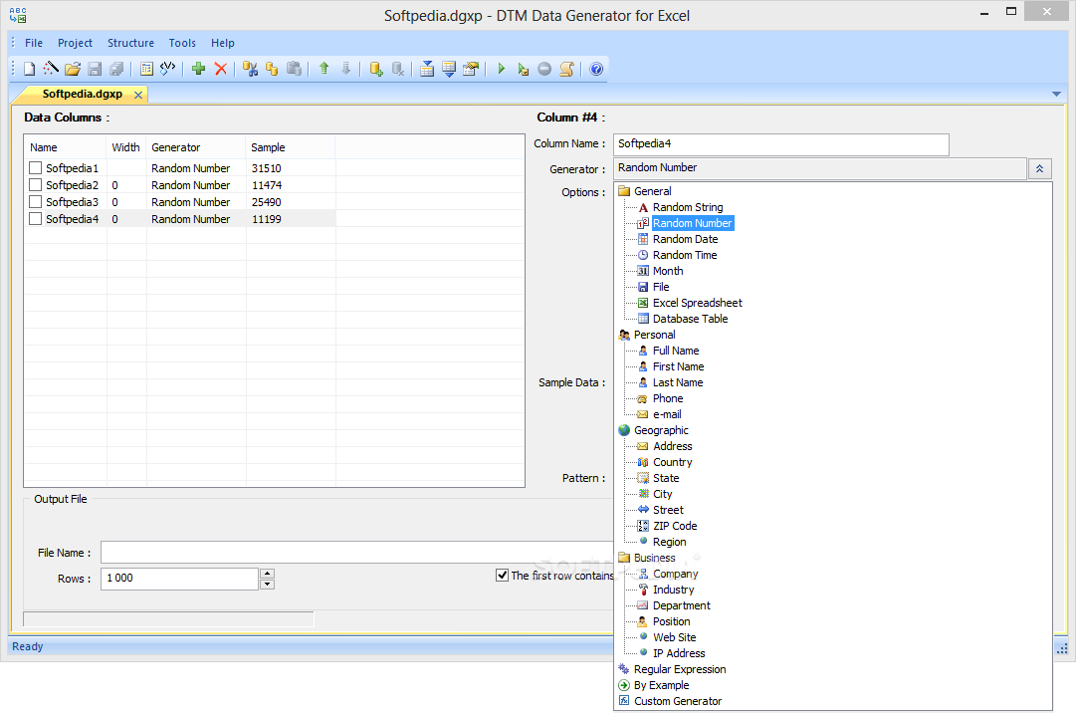Stop generation with the gray stop icon

click(x=544, y=69)
